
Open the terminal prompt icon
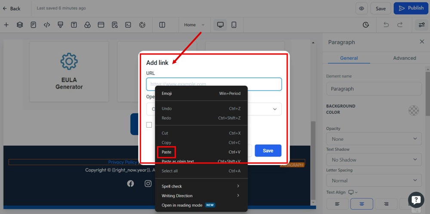tap(128, 25)
